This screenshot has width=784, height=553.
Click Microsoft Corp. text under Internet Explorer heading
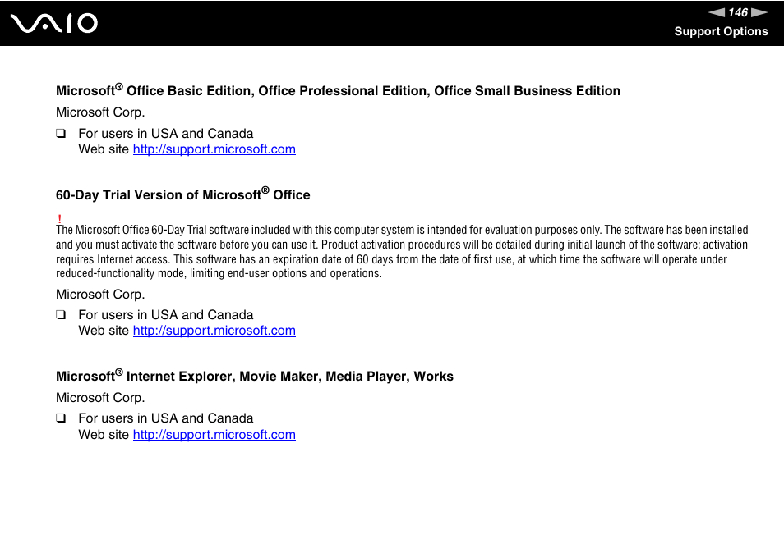click(100, 398)
